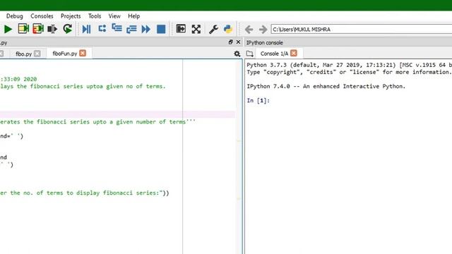Click the Step return debug icon
This screenshot has height=254, width=452.
131,29
